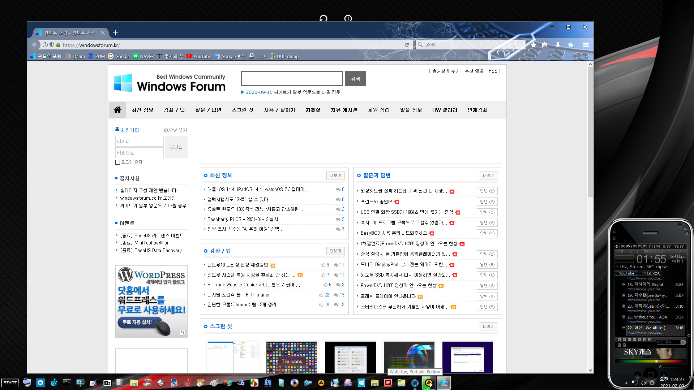Screen dimensions: 694x390
Task: Click the 회원가입 link
Action: tap(127, 130)
